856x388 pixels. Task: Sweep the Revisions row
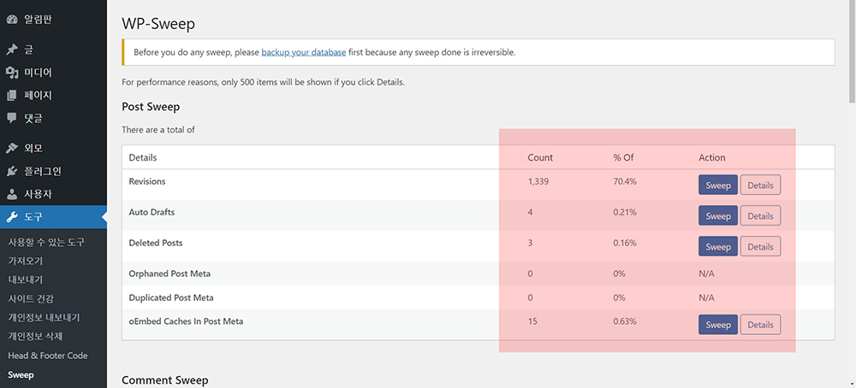click(x=718, y=185)
